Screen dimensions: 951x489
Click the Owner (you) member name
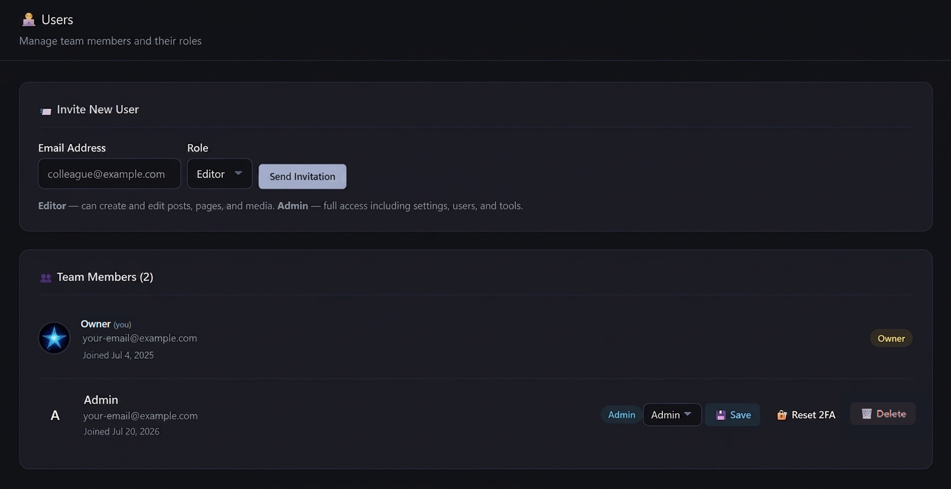point(106,324)
